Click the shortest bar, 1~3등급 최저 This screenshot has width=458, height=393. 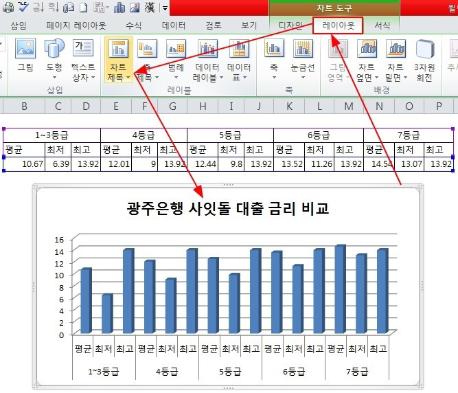107,314
